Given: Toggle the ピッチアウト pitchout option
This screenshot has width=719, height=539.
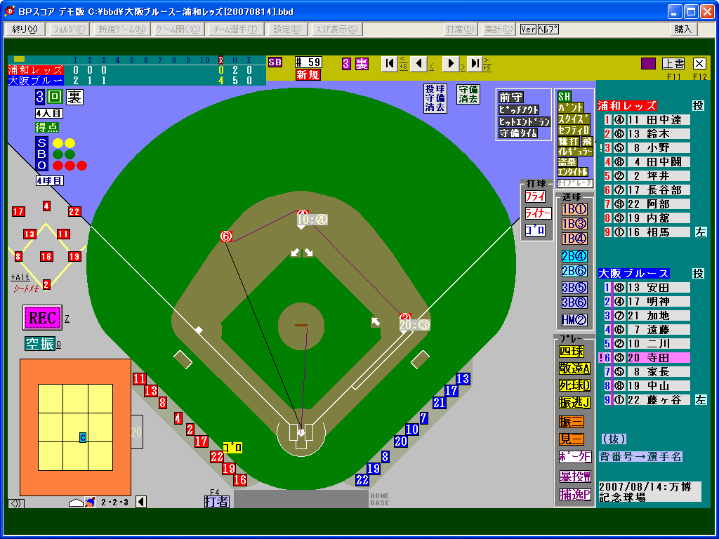Looking at the screenshot, I should click(519, 110).
